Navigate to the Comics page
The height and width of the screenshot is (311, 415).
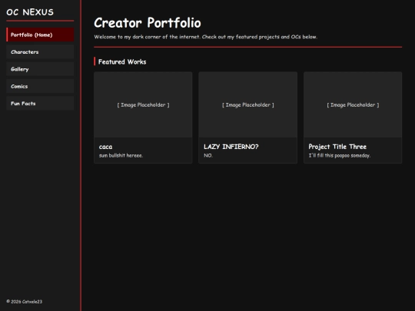coord(40,86)
